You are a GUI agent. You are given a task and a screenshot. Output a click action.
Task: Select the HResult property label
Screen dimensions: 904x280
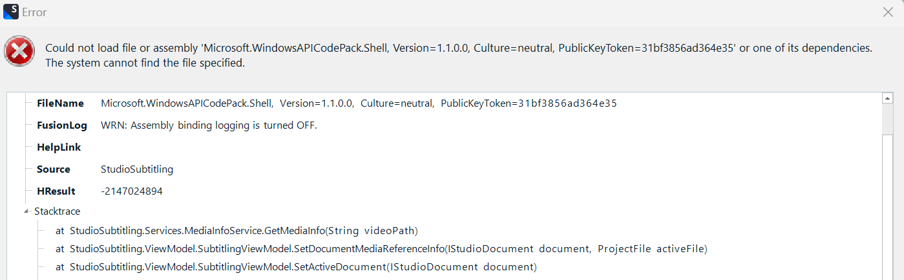point(56,191)
